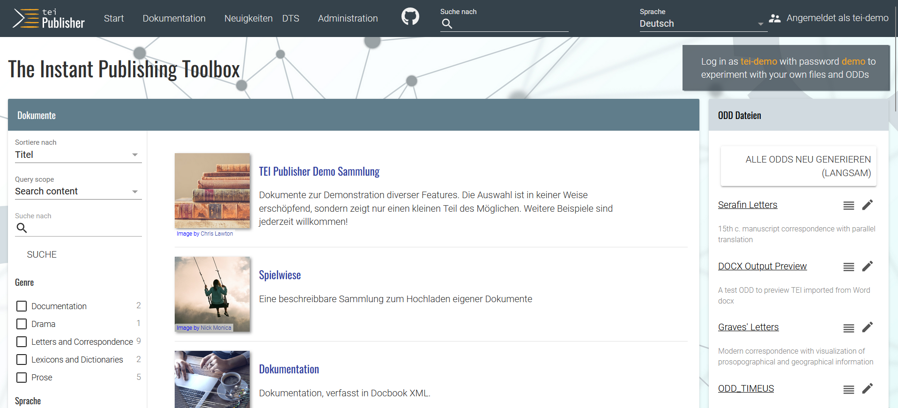Open Dokumentation menu item
Viewport: 898px width, 408px height.
click(174, 18)
